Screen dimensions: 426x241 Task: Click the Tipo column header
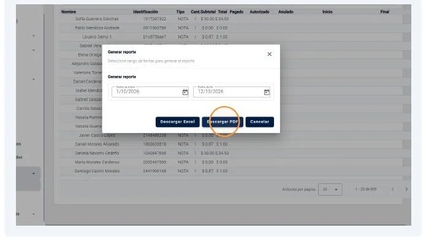coord(180,12)
